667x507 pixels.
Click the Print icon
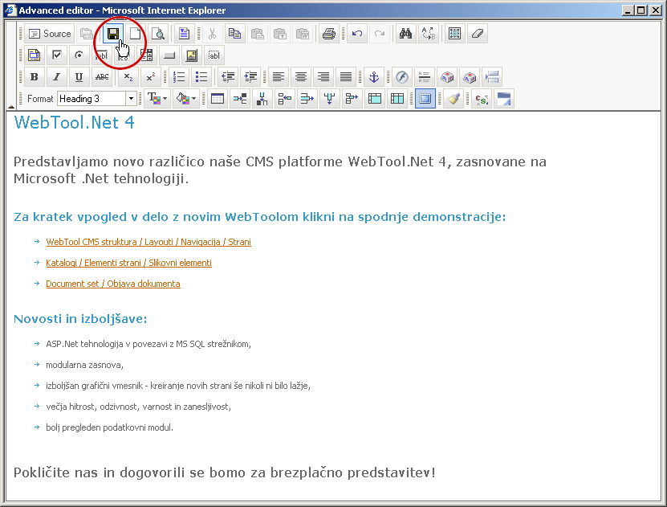328,34
